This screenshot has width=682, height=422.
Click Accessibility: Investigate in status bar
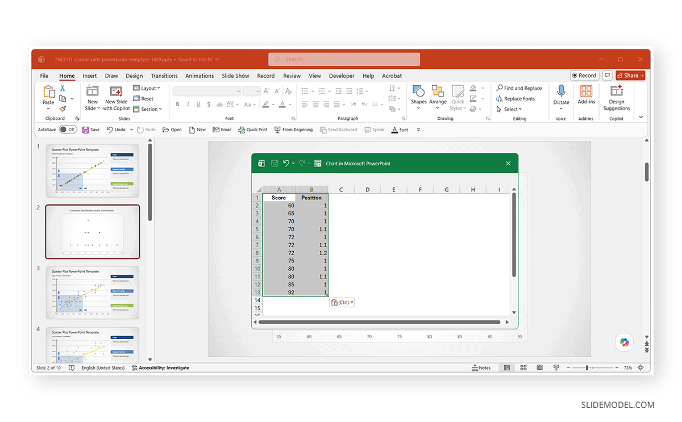160,367
